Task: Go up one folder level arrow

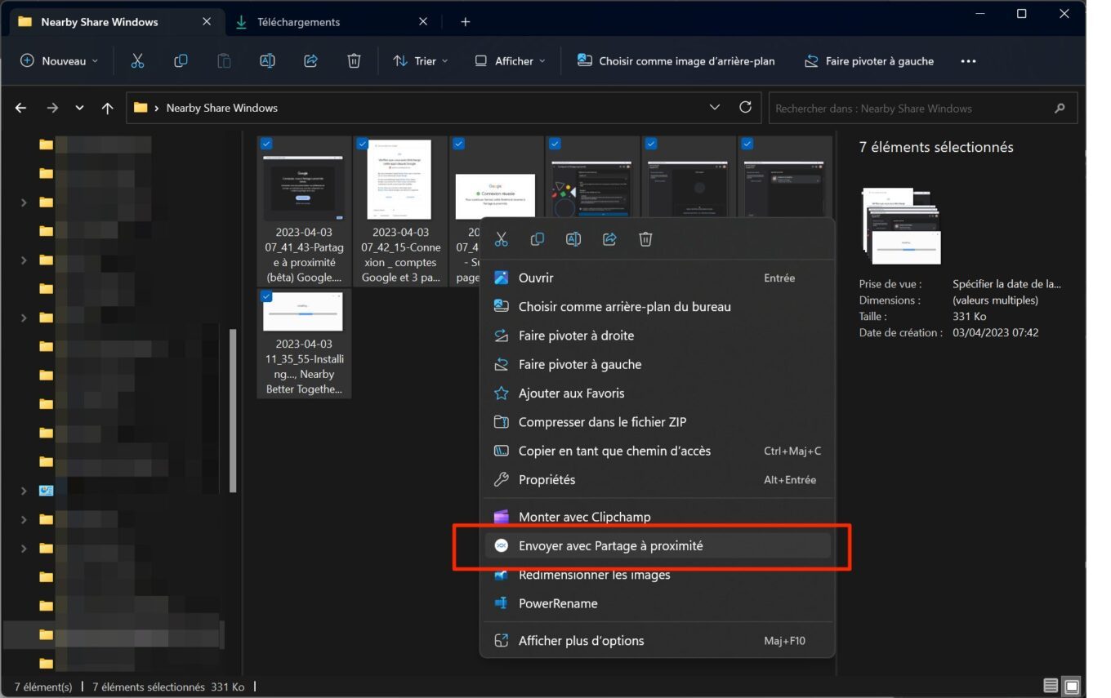Action: (107, 108)
